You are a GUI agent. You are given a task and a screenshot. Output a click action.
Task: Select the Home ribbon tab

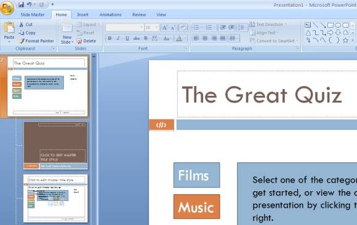pos(62,15)
